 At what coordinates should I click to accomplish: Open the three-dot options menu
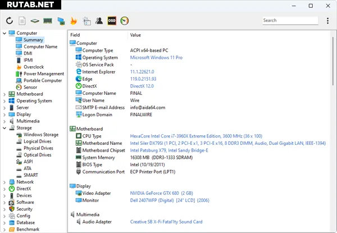[x=327, y=21]
